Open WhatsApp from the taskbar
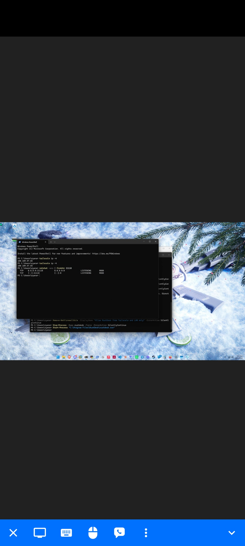 click(137, 357)
